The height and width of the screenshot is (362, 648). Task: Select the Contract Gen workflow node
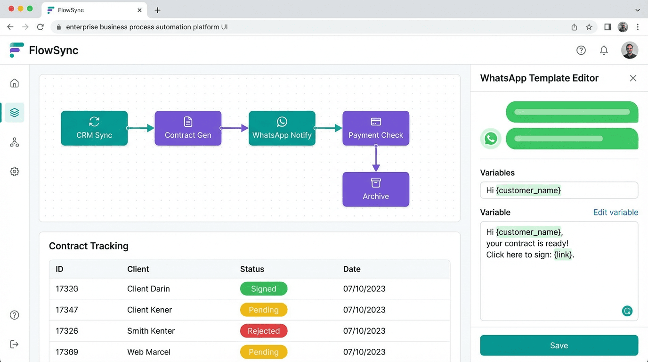pos(188,128)
